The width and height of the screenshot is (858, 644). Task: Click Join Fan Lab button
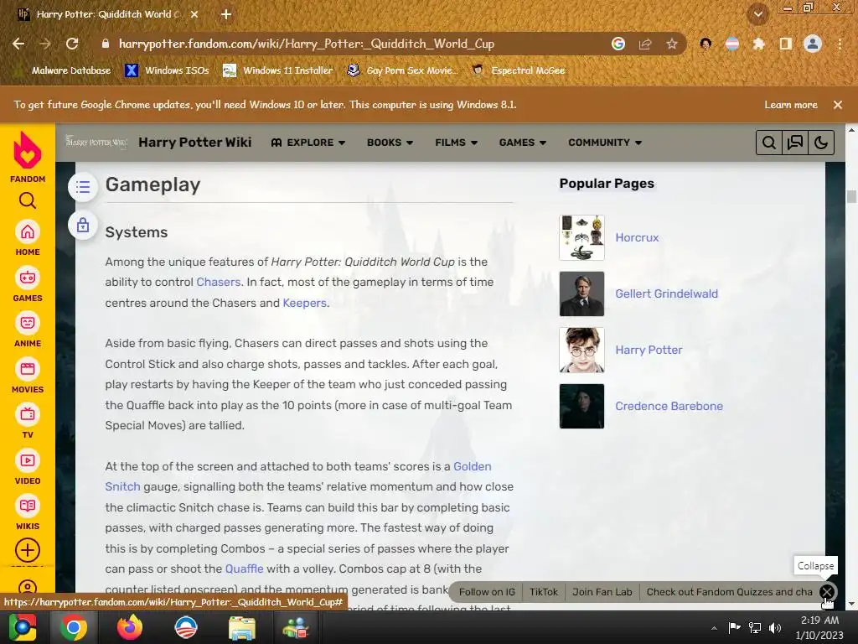(602, 592)
